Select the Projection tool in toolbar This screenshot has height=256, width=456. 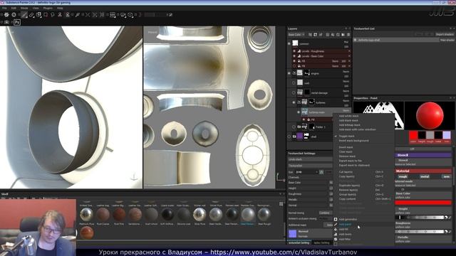[x=38, y=14]
